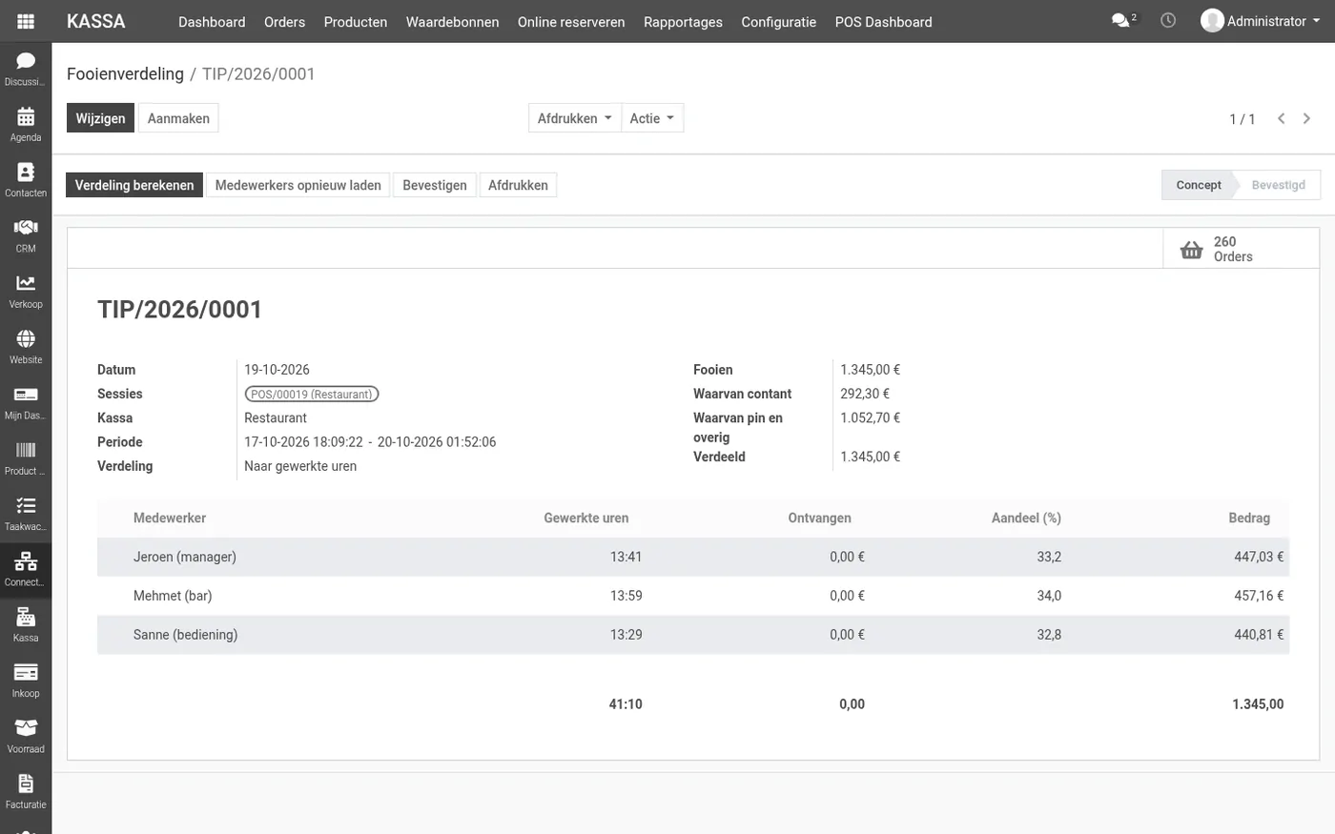Viewport: 1335px width, 834px height.
Task: Open Discussions app in sidebar
Action: point(26,69)
